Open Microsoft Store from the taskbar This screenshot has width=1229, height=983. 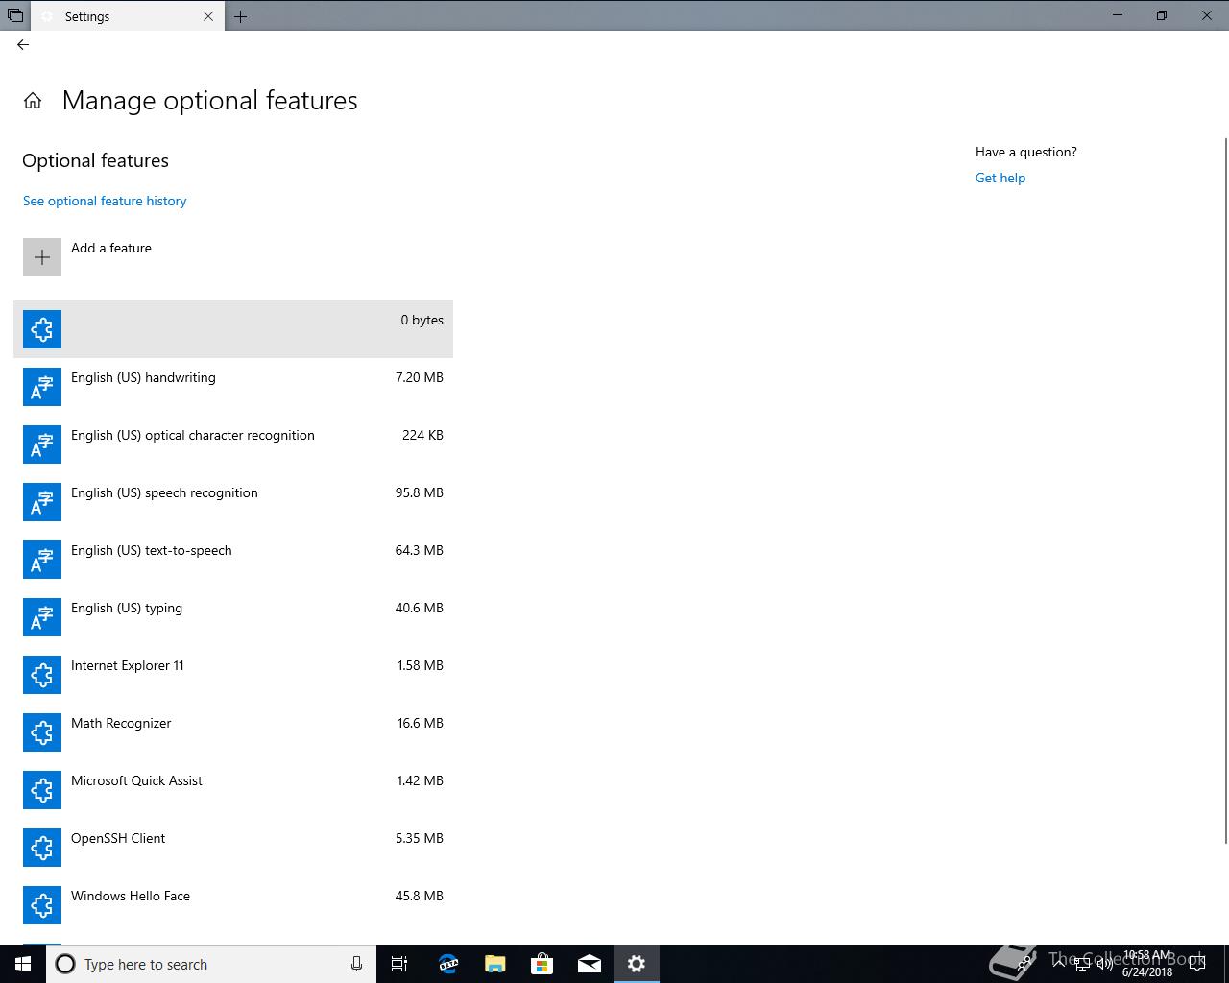coord(542,964)
